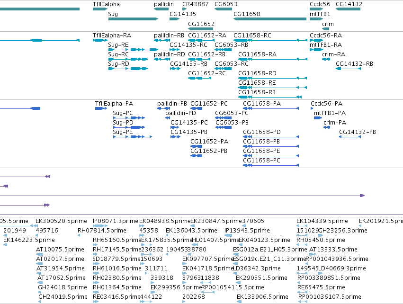The height and width of the screenshot is (304, 403).
Task: Click protein pallidin-PD
Action: pos(180,113)
